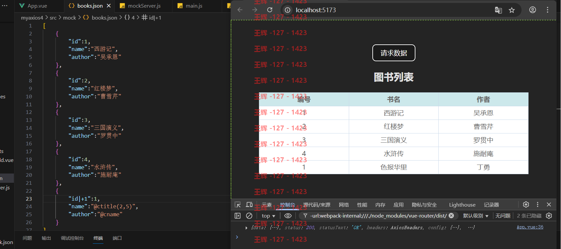Switch to the mockServer.js tab
The width and height of the screenshot is (561, 249).
[x=144, y=6]
